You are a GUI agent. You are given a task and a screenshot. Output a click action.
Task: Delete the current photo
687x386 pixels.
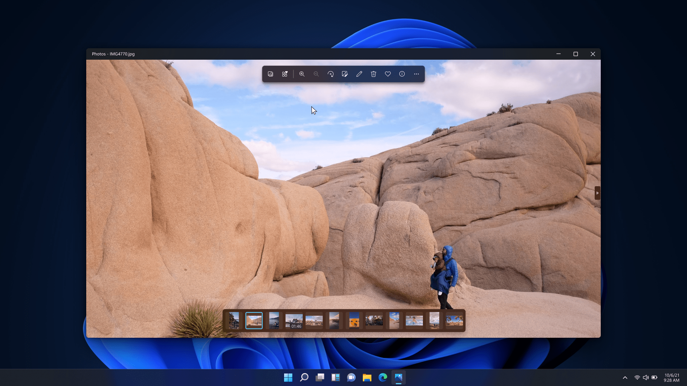point(374,74)
